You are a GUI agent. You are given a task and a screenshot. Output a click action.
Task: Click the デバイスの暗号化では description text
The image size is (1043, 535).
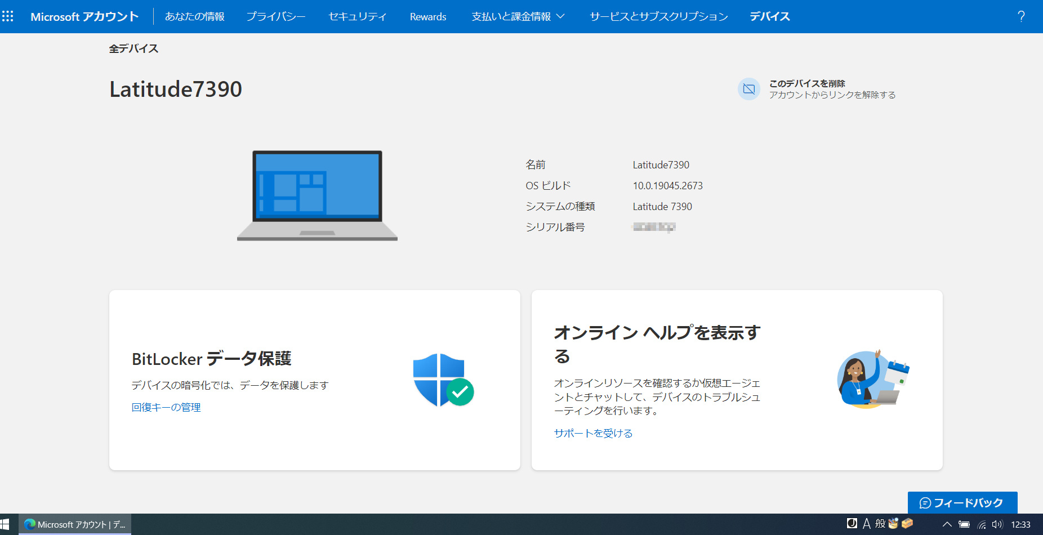[x=230, y=385]
